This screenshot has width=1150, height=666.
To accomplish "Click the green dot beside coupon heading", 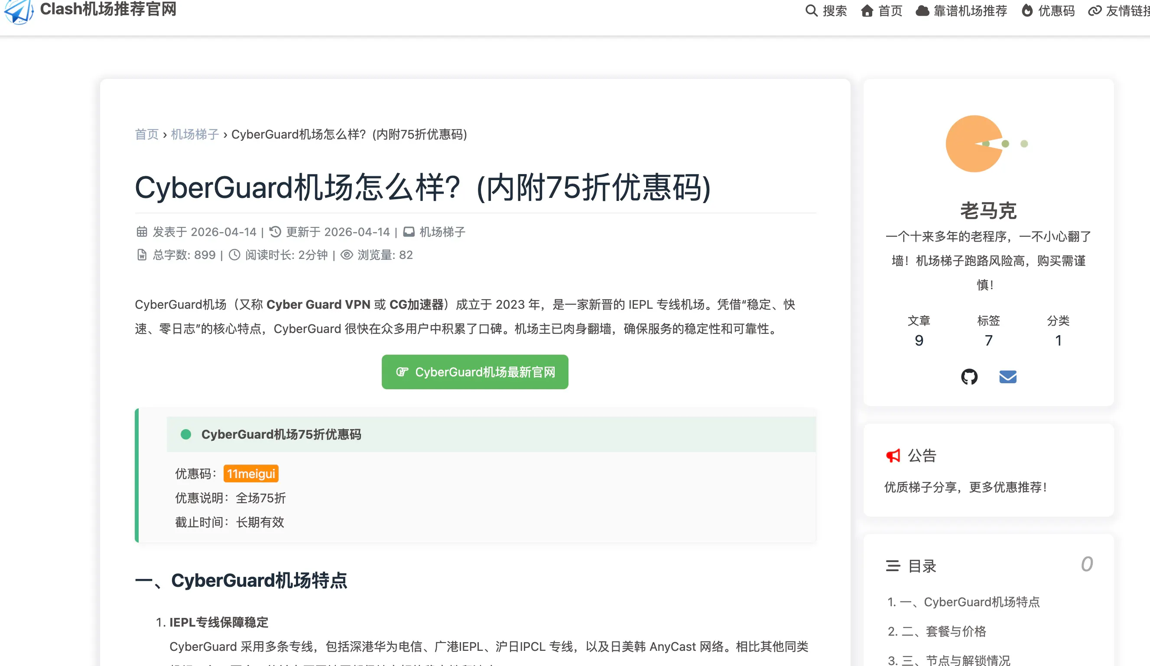I will tap(186, 434).
